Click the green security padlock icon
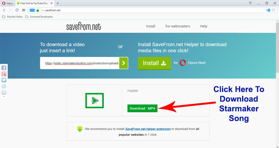279x148 pixels. [x=37, y=10]
